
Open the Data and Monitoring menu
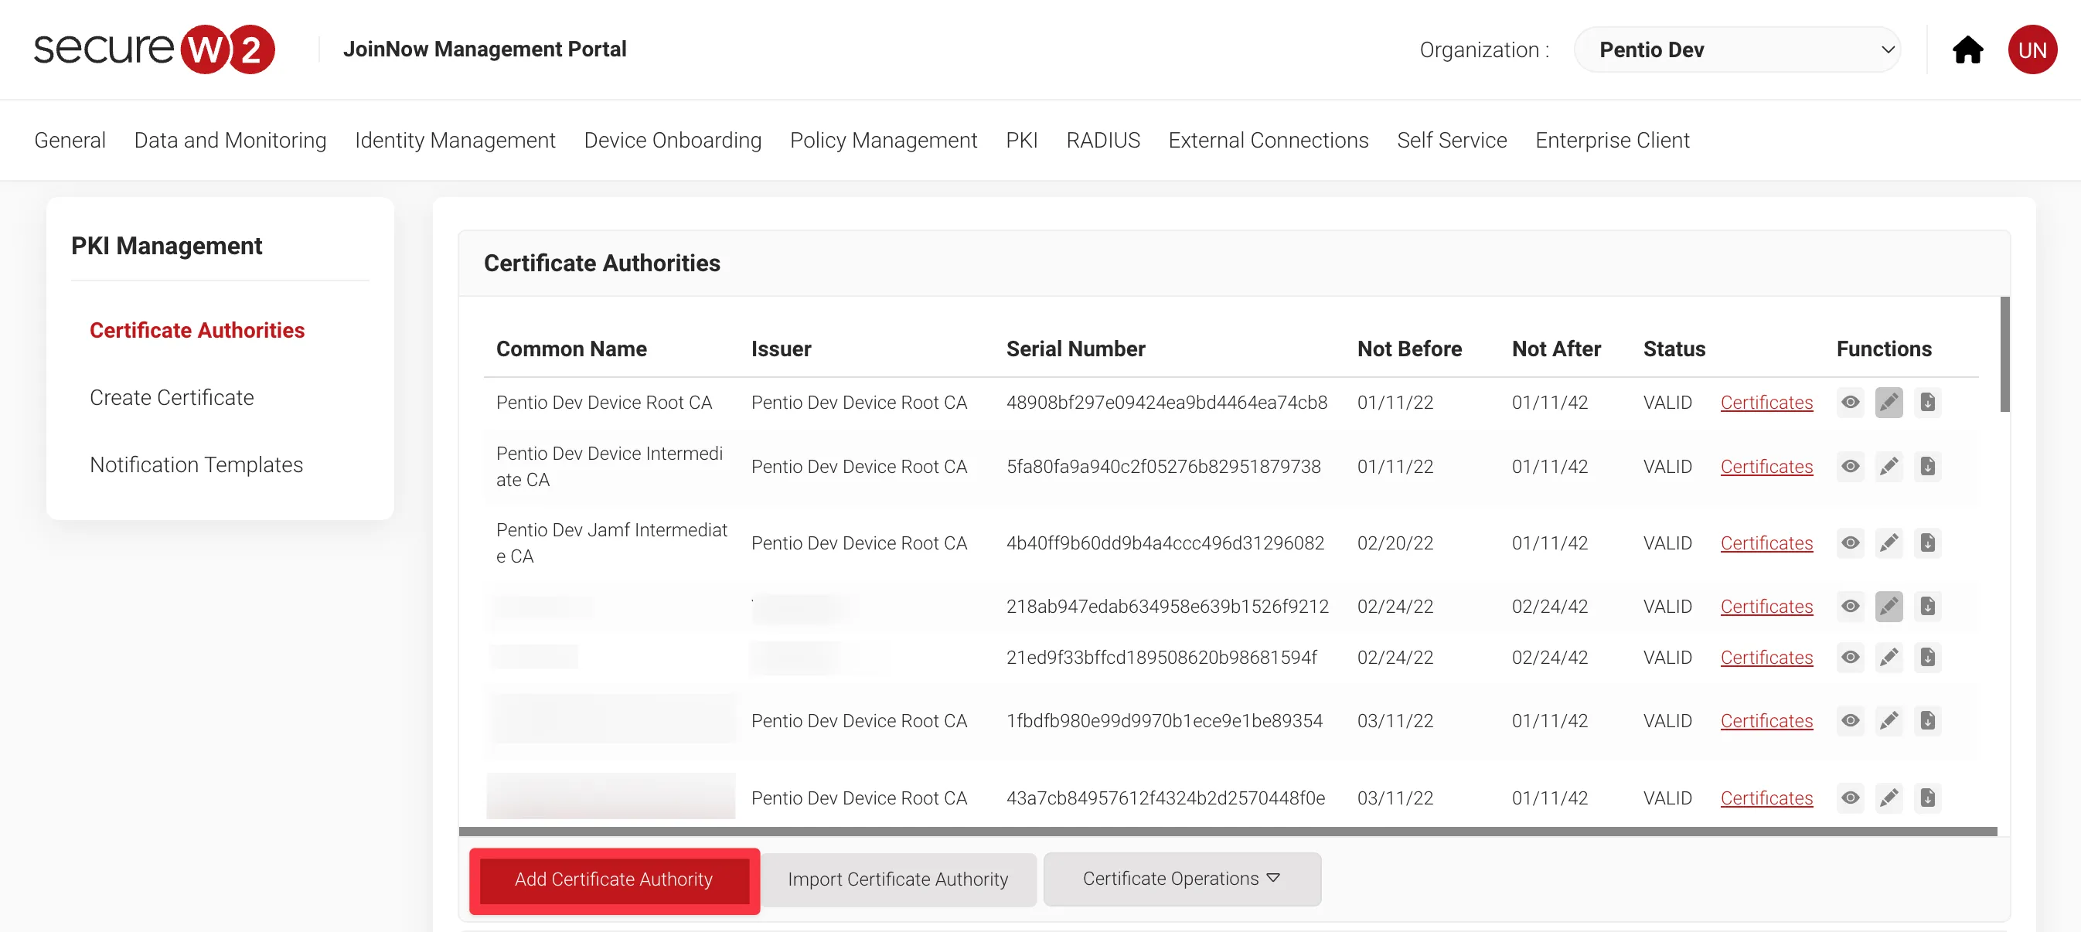pos(230,141)
